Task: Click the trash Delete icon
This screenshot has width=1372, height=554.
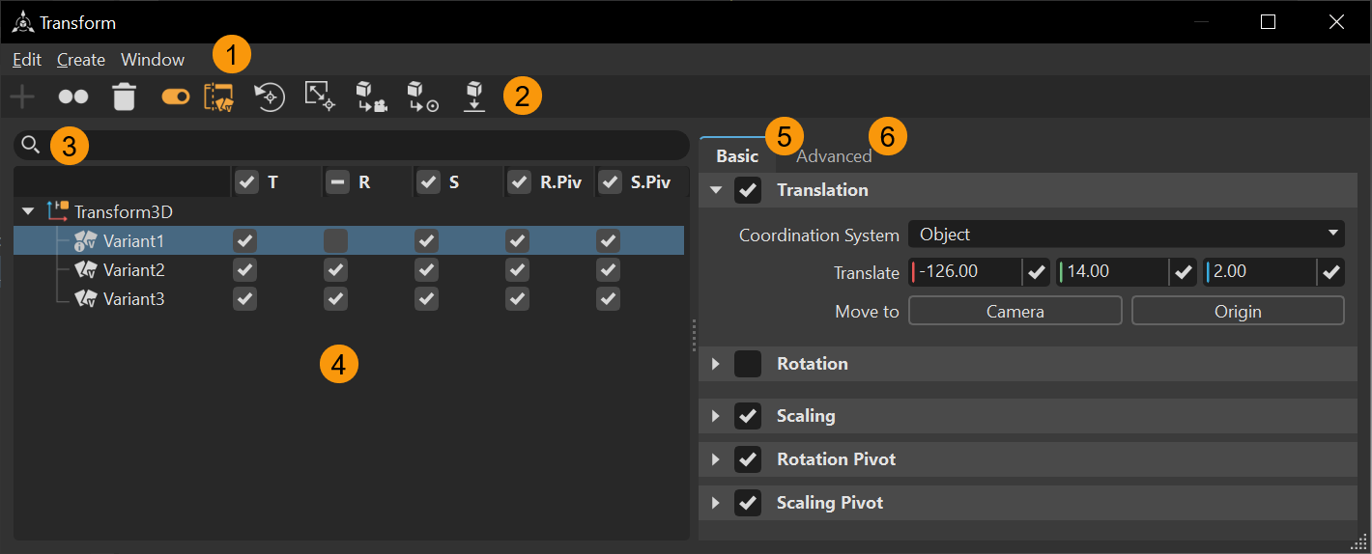Action: (125, 97)
